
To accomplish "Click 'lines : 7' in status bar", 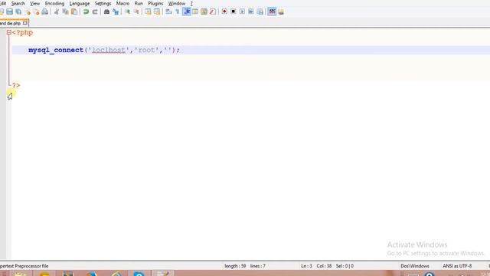I will [x=258, y=266].
